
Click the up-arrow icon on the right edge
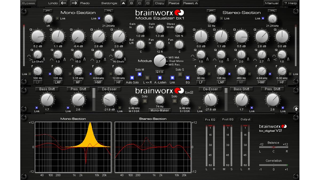tap(297, 109)
